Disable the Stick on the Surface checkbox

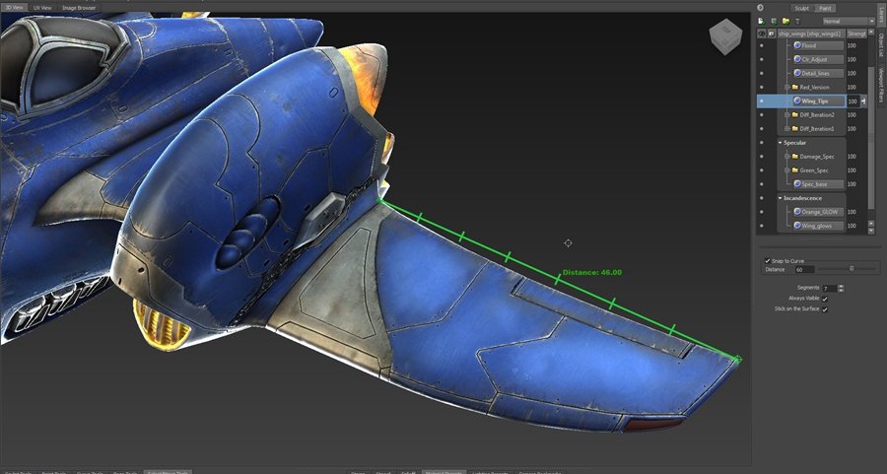point(825,309)
